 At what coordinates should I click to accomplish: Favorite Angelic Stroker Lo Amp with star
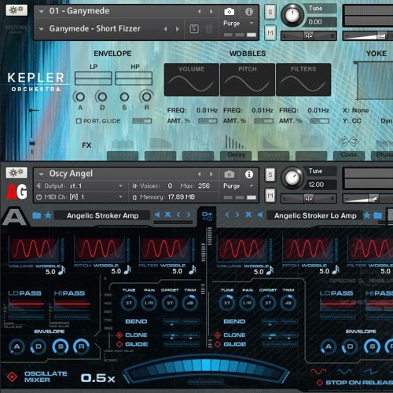pos(367,215)
